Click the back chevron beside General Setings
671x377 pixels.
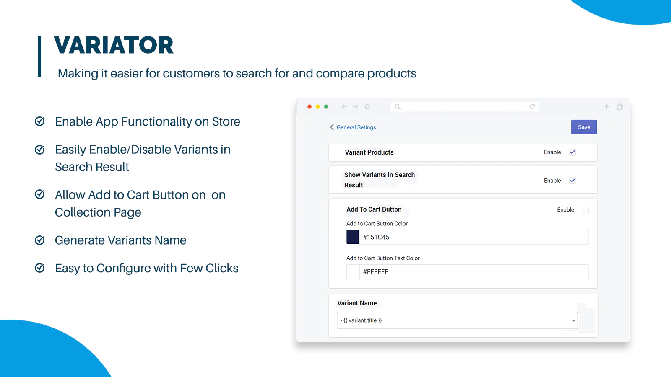click(332, 127)
